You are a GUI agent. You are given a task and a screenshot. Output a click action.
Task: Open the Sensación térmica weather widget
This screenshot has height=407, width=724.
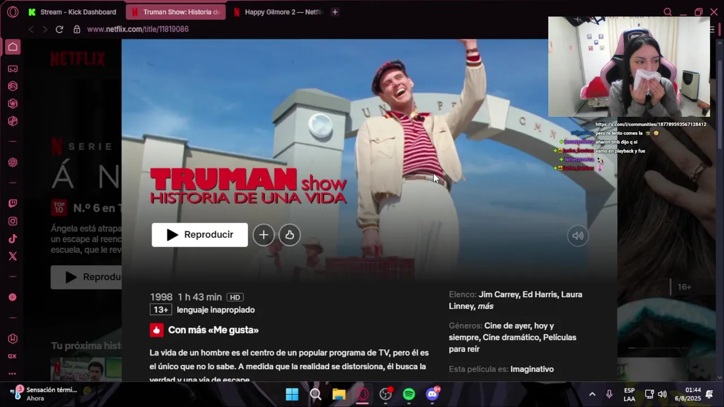pos(44,394)
